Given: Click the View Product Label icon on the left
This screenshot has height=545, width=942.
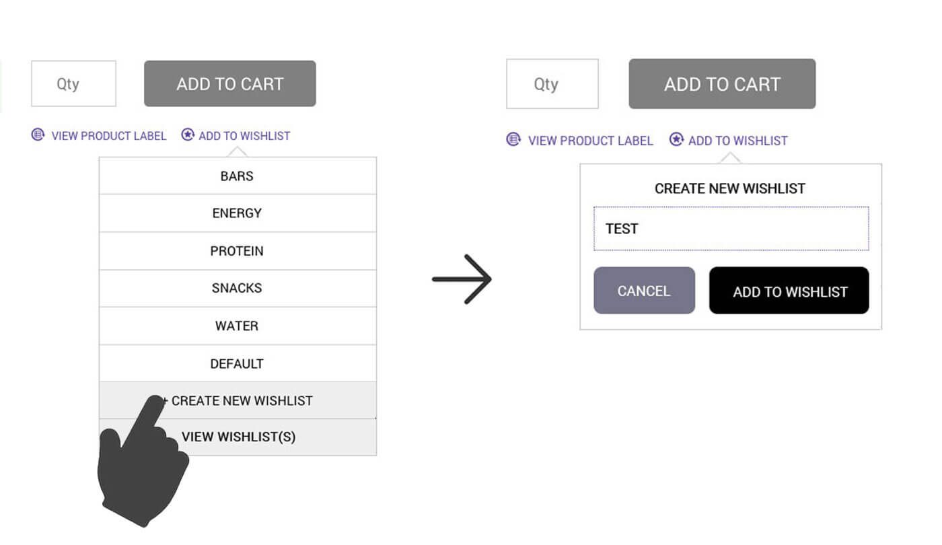Looking at the screenshot, I should [x=38, y=135].
